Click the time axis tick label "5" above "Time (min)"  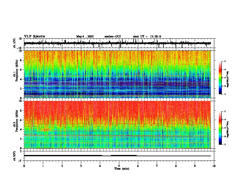click(119, 166)
